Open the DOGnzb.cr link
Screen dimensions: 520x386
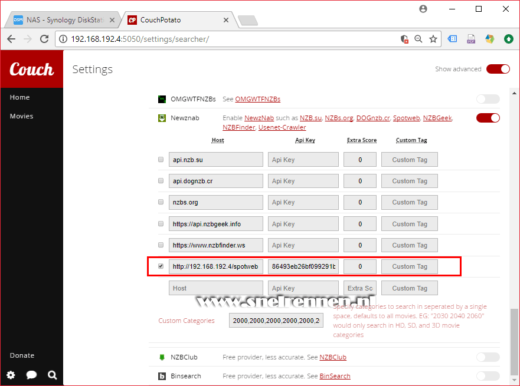373,118
